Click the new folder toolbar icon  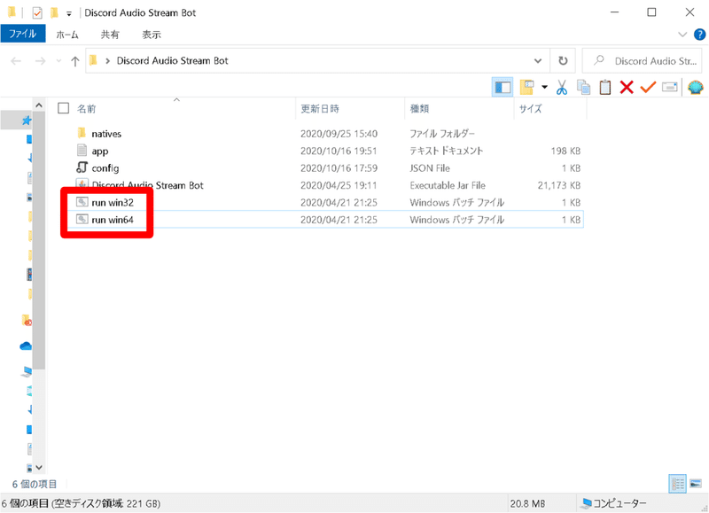click(526, 87)
